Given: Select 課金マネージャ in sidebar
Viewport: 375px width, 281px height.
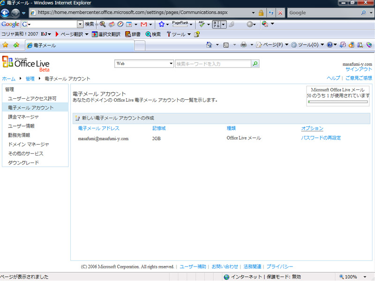Looking at the screenshot, I should tap(23, 117).
